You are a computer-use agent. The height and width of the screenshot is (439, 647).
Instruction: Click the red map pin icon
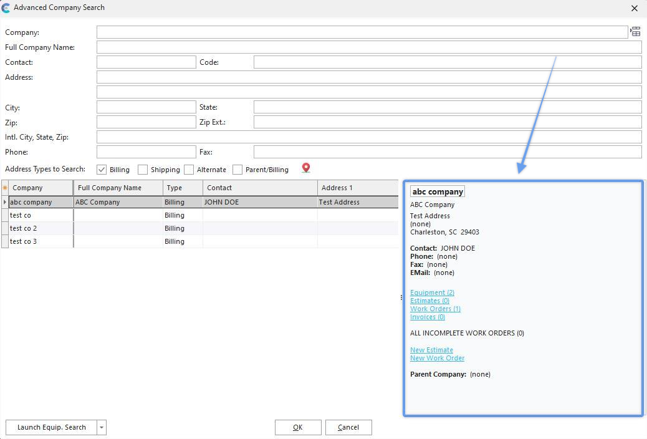(306, 168)
